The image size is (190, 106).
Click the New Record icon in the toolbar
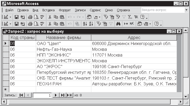126,24
